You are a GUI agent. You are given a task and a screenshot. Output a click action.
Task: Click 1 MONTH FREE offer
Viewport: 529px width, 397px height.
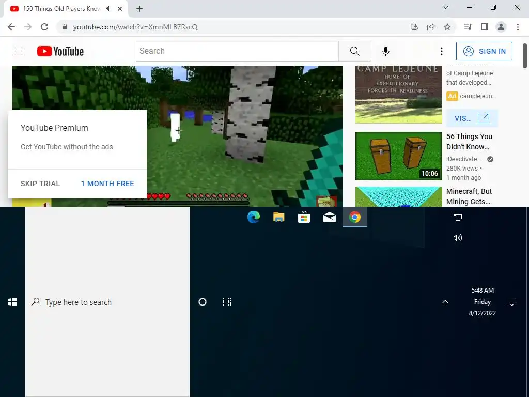pos(107,184)
